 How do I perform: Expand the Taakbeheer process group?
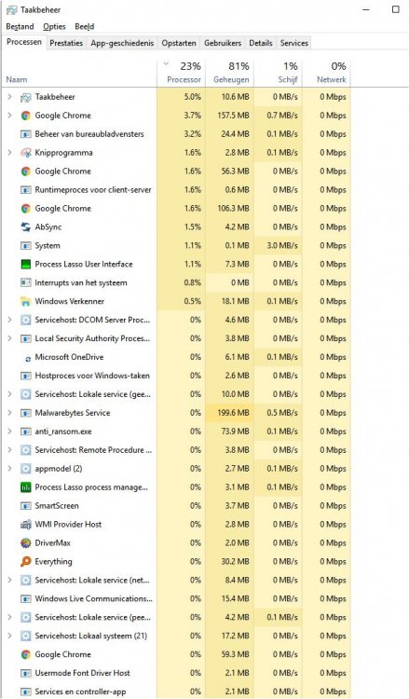tap(10, 97)
